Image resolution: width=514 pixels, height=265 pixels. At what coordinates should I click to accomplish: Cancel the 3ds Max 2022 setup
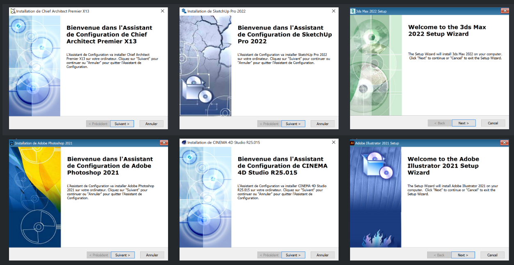493,123
